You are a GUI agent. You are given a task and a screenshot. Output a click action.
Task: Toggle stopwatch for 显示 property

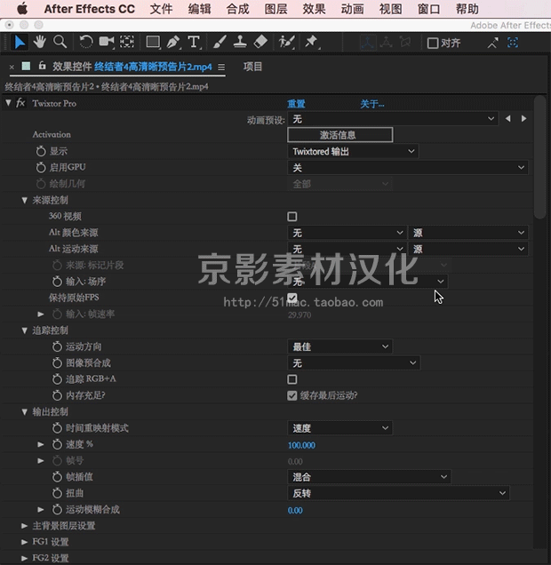click(x=41, y=151)
